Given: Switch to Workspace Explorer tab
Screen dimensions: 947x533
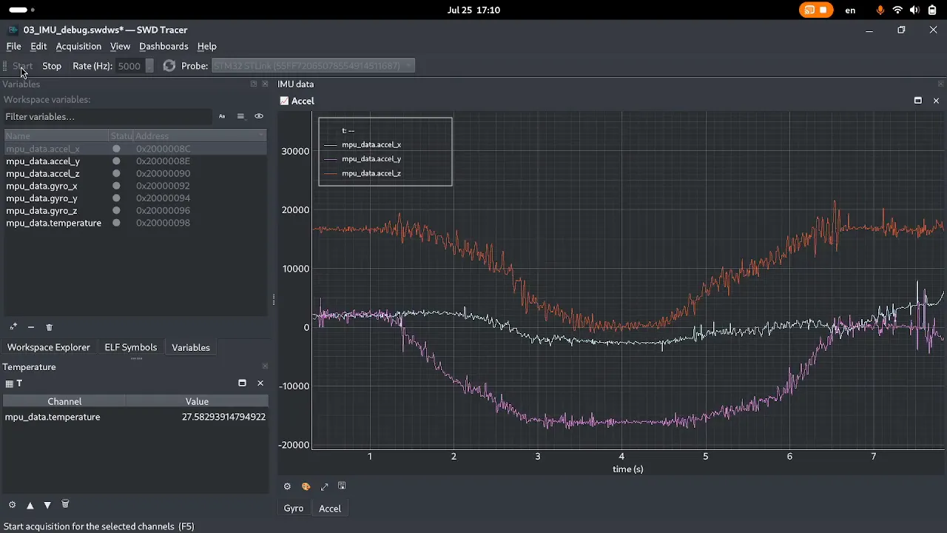Looking at the screenshot, I should (49, 347).
